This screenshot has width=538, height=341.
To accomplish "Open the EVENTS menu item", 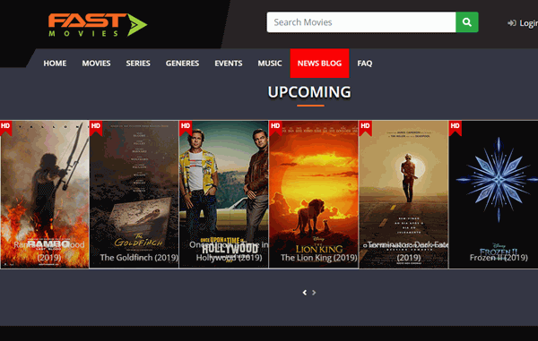I will tap(229, 64).
